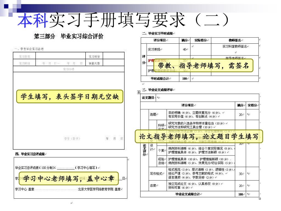281x211 pixels.
Task: Click the 实习表现 row label
Action: (x=154, y=49)
